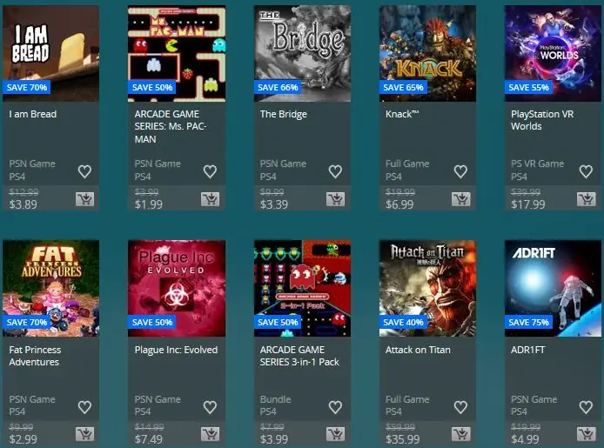Screen dimensions: 604x448
Task: Add Plague Inc: Evolved to cart
Action: point(211,434)
